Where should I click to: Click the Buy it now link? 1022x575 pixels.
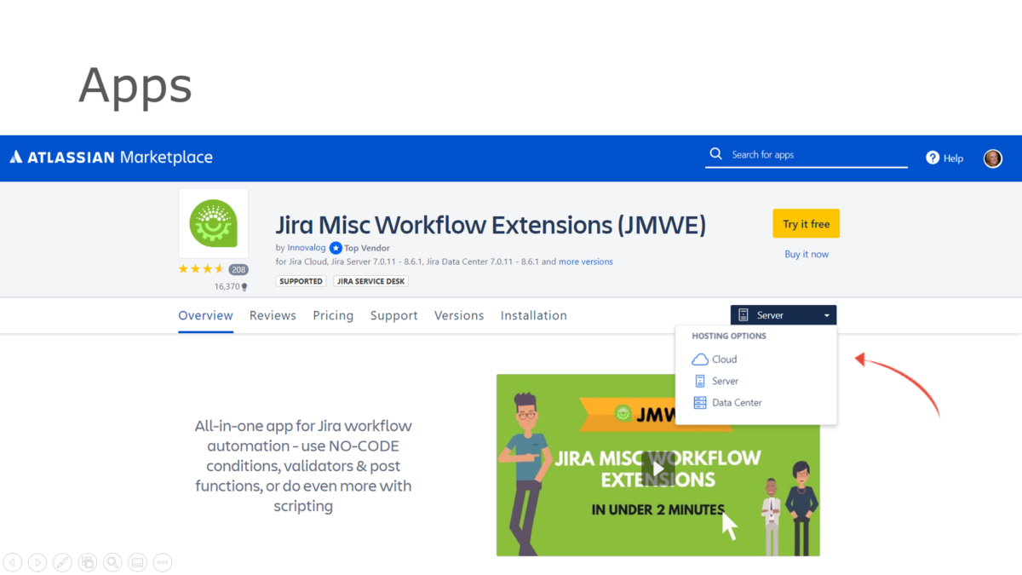pos(806,253)
